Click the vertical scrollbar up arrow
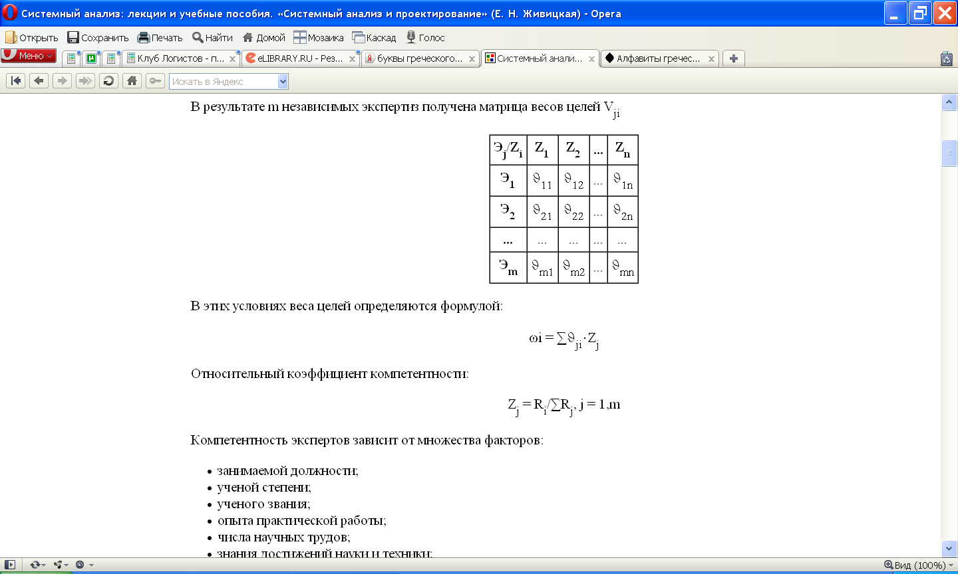Image resolution: width=958 pixels, height=574 pixels. (949, 102)
